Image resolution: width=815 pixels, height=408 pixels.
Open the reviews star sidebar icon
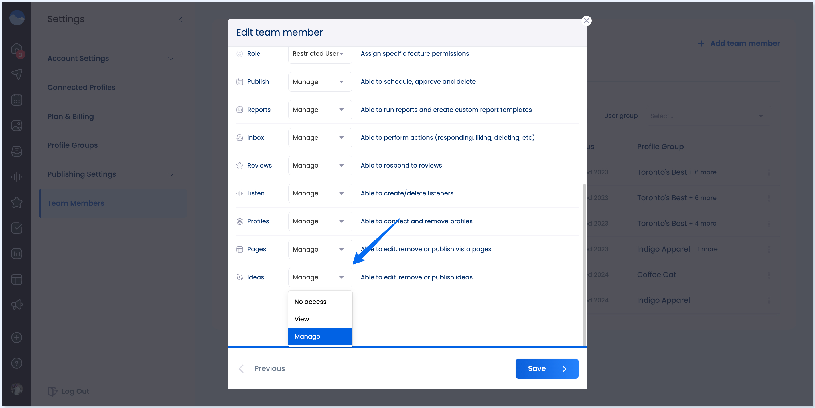tap(17, 202)
